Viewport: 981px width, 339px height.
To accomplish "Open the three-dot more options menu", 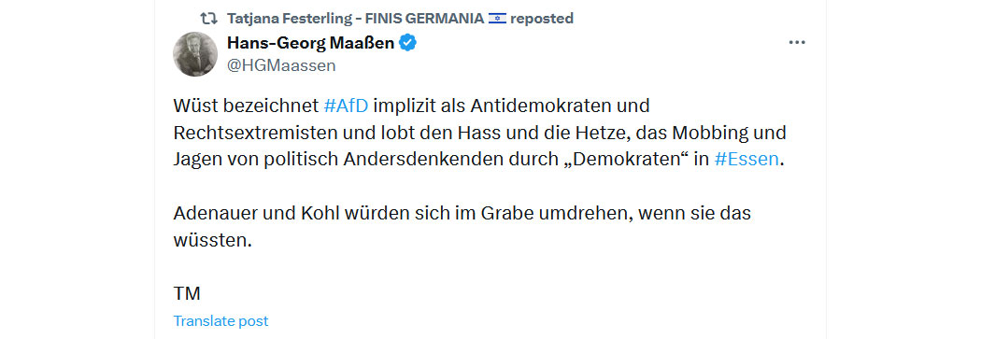I will [x=796, y=43].
